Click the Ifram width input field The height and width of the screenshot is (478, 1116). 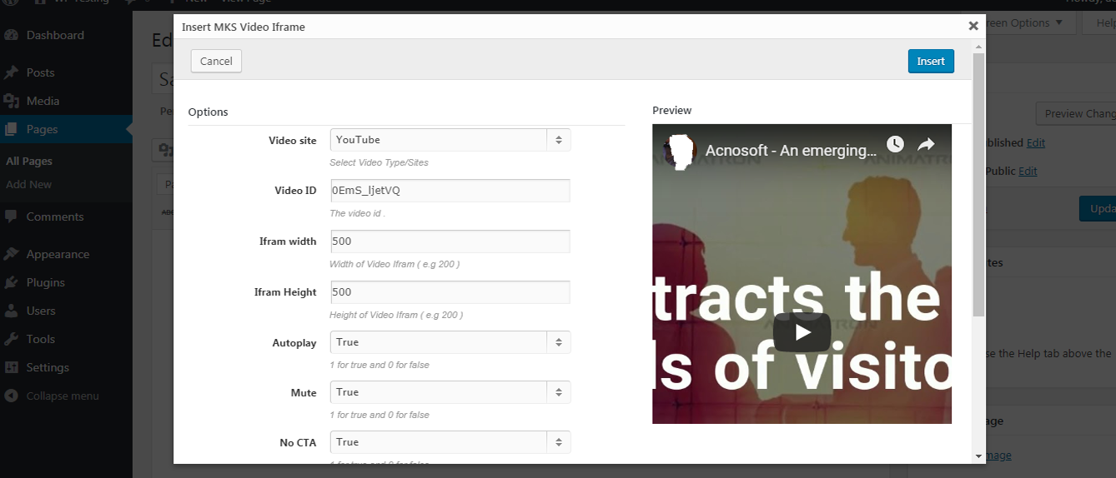[450, 241]
